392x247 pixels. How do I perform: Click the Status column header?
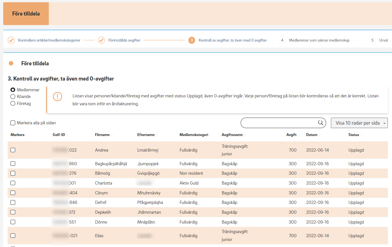tap(354, 135)
